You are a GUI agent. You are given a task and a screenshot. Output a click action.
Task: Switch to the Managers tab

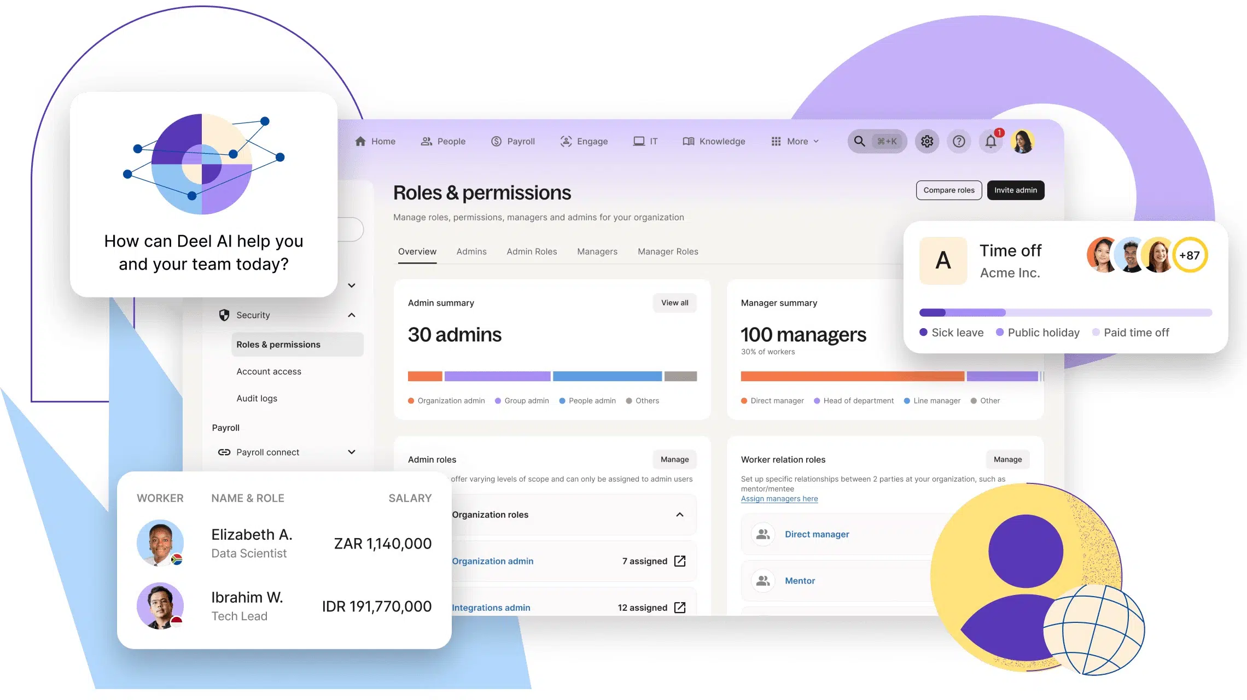pyautogui.click(x=597, y=252)
